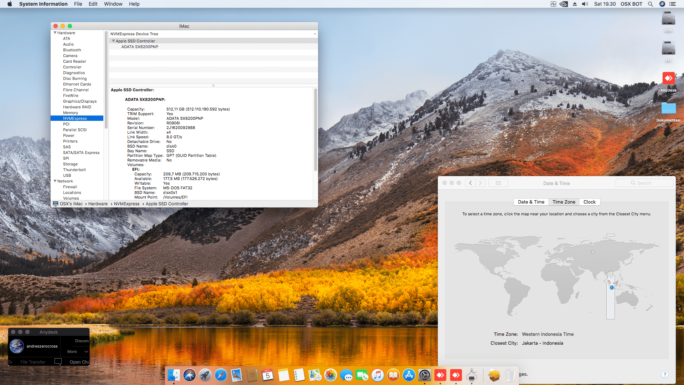
Task: Collapse the Hardware tree section
Action: (x=55, y=33)
